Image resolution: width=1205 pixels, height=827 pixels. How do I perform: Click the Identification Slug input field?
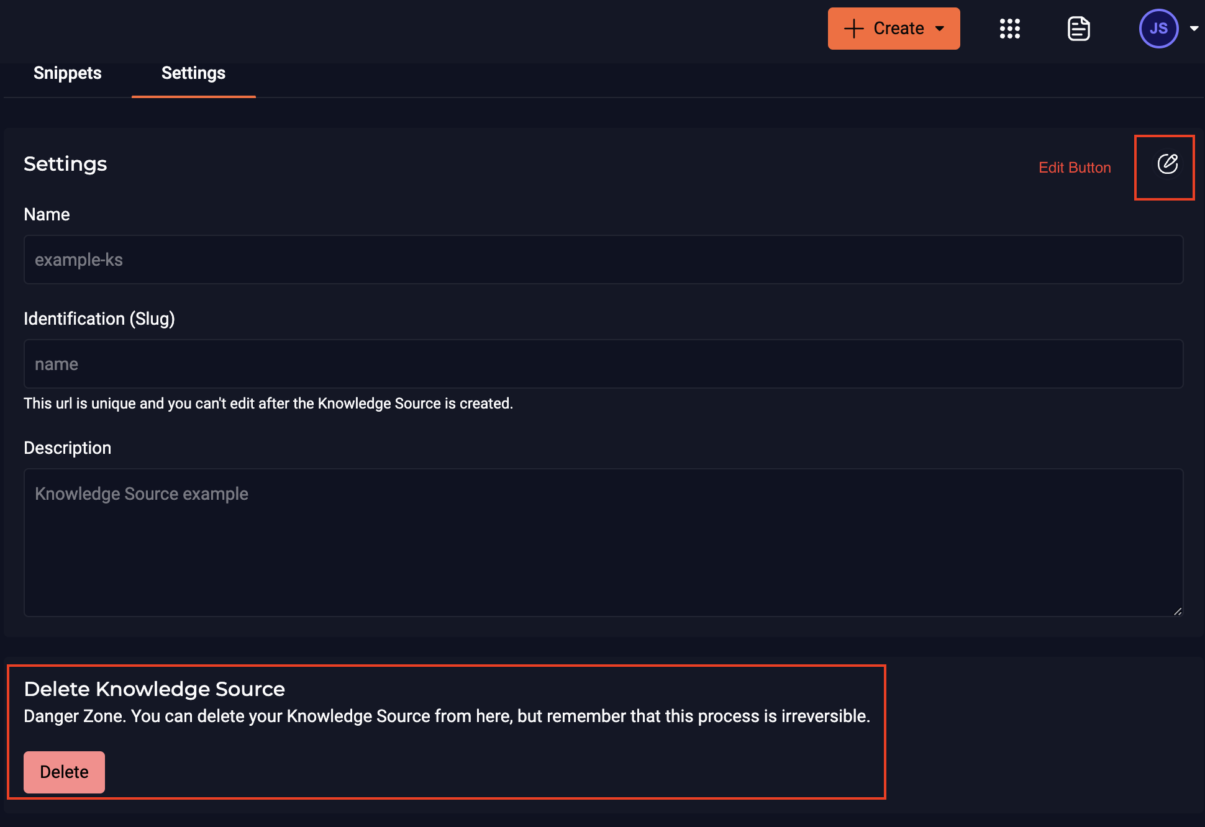tap(602, 363)
